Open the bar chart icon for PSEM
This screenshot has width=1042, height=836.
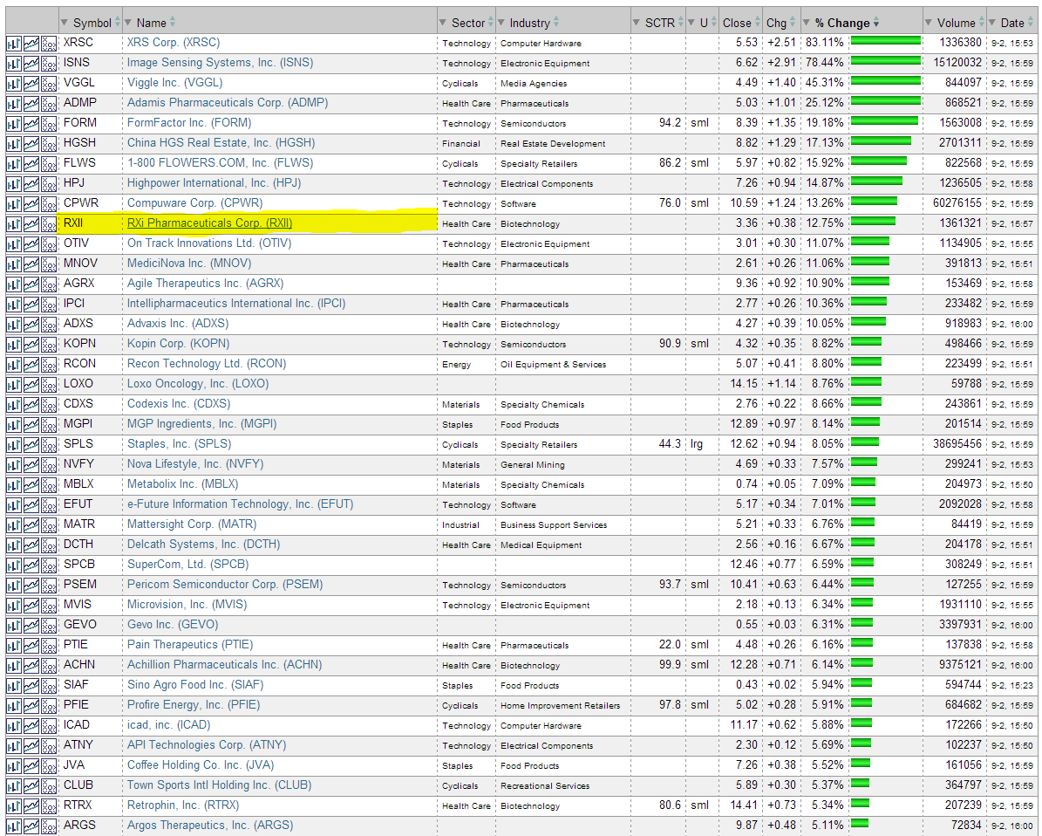(x=13, y=586)
